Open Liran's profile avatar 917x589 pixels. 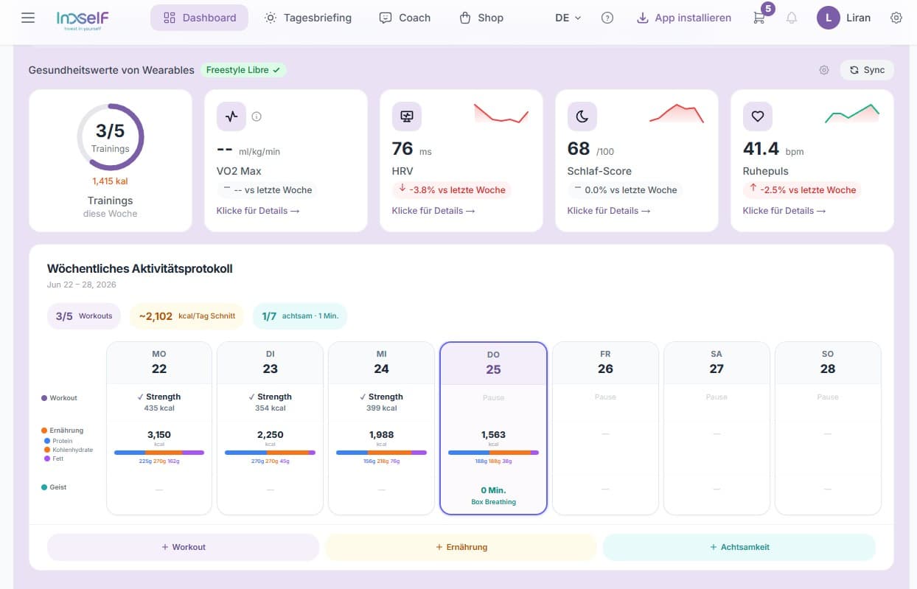pos(829,18)
